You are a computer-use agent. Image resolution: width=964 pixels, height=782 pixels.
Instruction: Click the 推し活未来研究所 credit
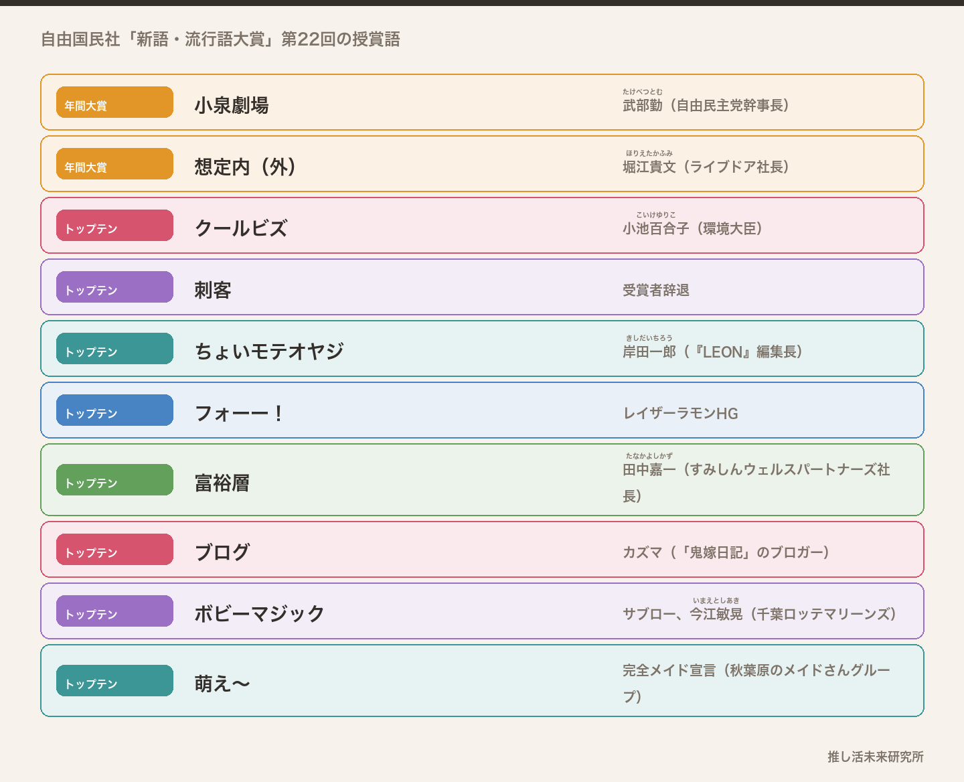pos(876,757)
